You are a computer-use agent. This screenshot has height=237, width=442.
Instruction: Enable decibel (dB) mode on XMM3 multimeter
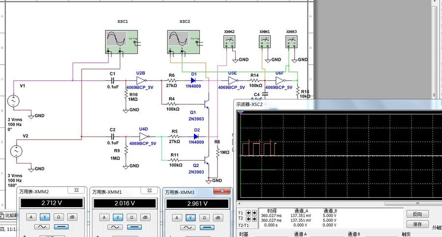point(217,217)
